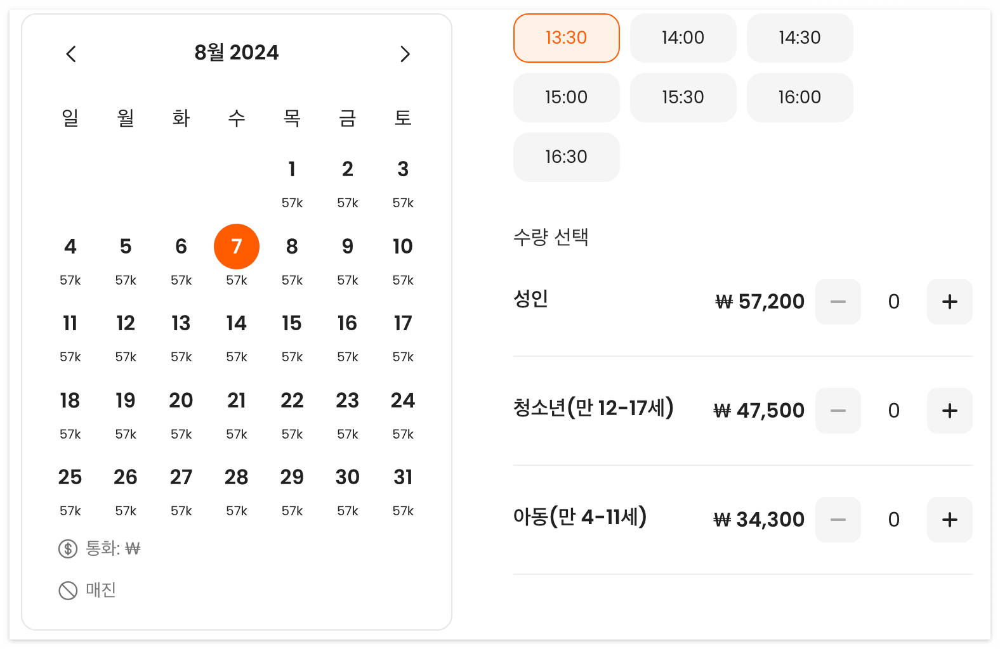Select the 13:30 time slot
The height and width of the screenshot is (649, 1000).
point(566,38)
